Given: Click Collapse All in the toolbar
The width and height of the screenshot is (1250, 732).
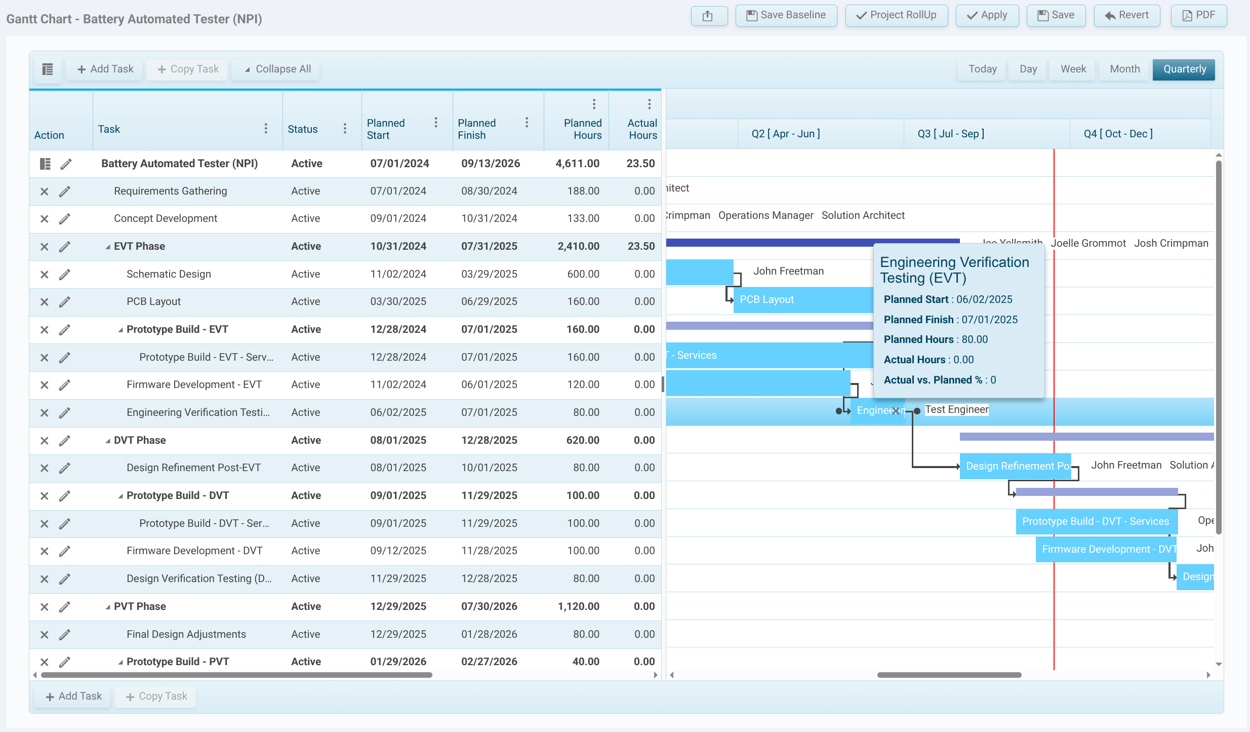Looking at the screenshot, I should pyautogui.click(x=276, y=69).
